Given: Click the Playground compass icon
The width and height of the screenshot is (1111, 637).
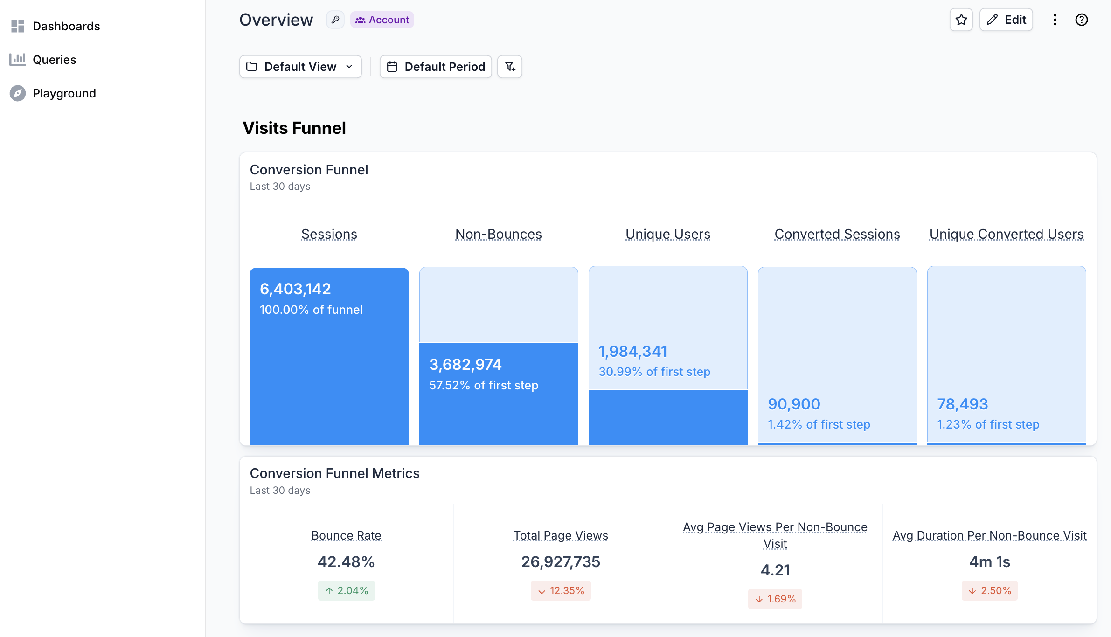Looking at the screenshot, I should pos(18,93).
